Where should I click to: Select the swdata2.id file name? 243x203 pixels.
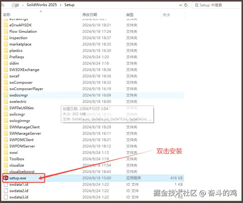pyautogui.click(x=19, y=191)
